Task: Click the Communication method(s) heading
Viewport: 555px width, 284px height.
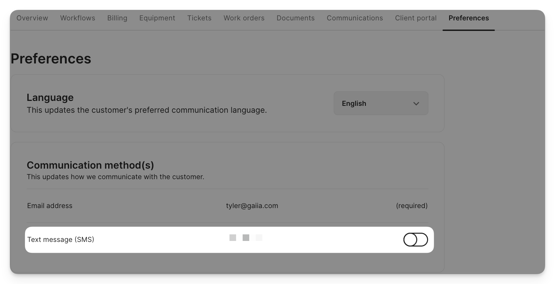Action: click(90, 165)
